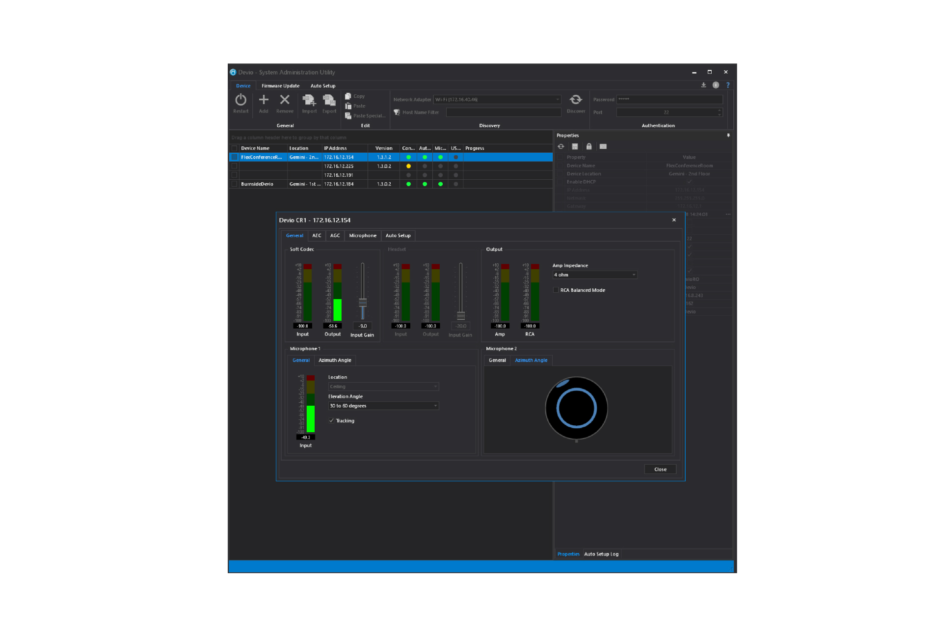The width and height of the screenshot is (935, 638).
Task: Click the lock icon in Properties toolbar
Action: pos(589,146)
